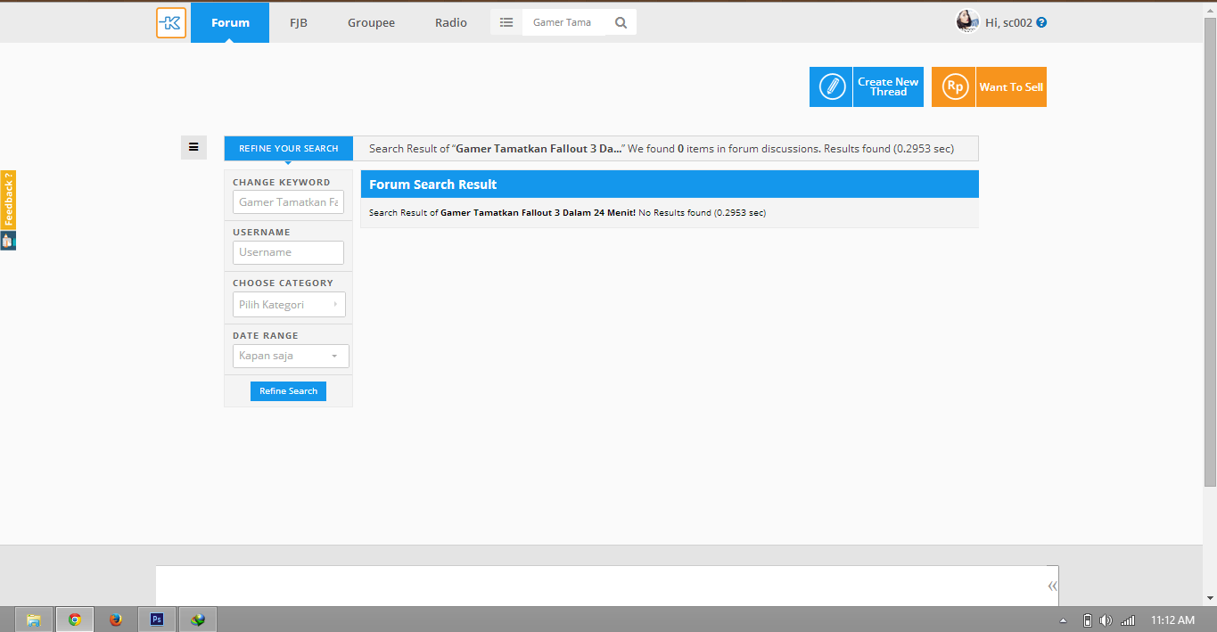Open the blue help question mark icon
This screenshot has height=632, width=1217.
tap(1041, 22)
